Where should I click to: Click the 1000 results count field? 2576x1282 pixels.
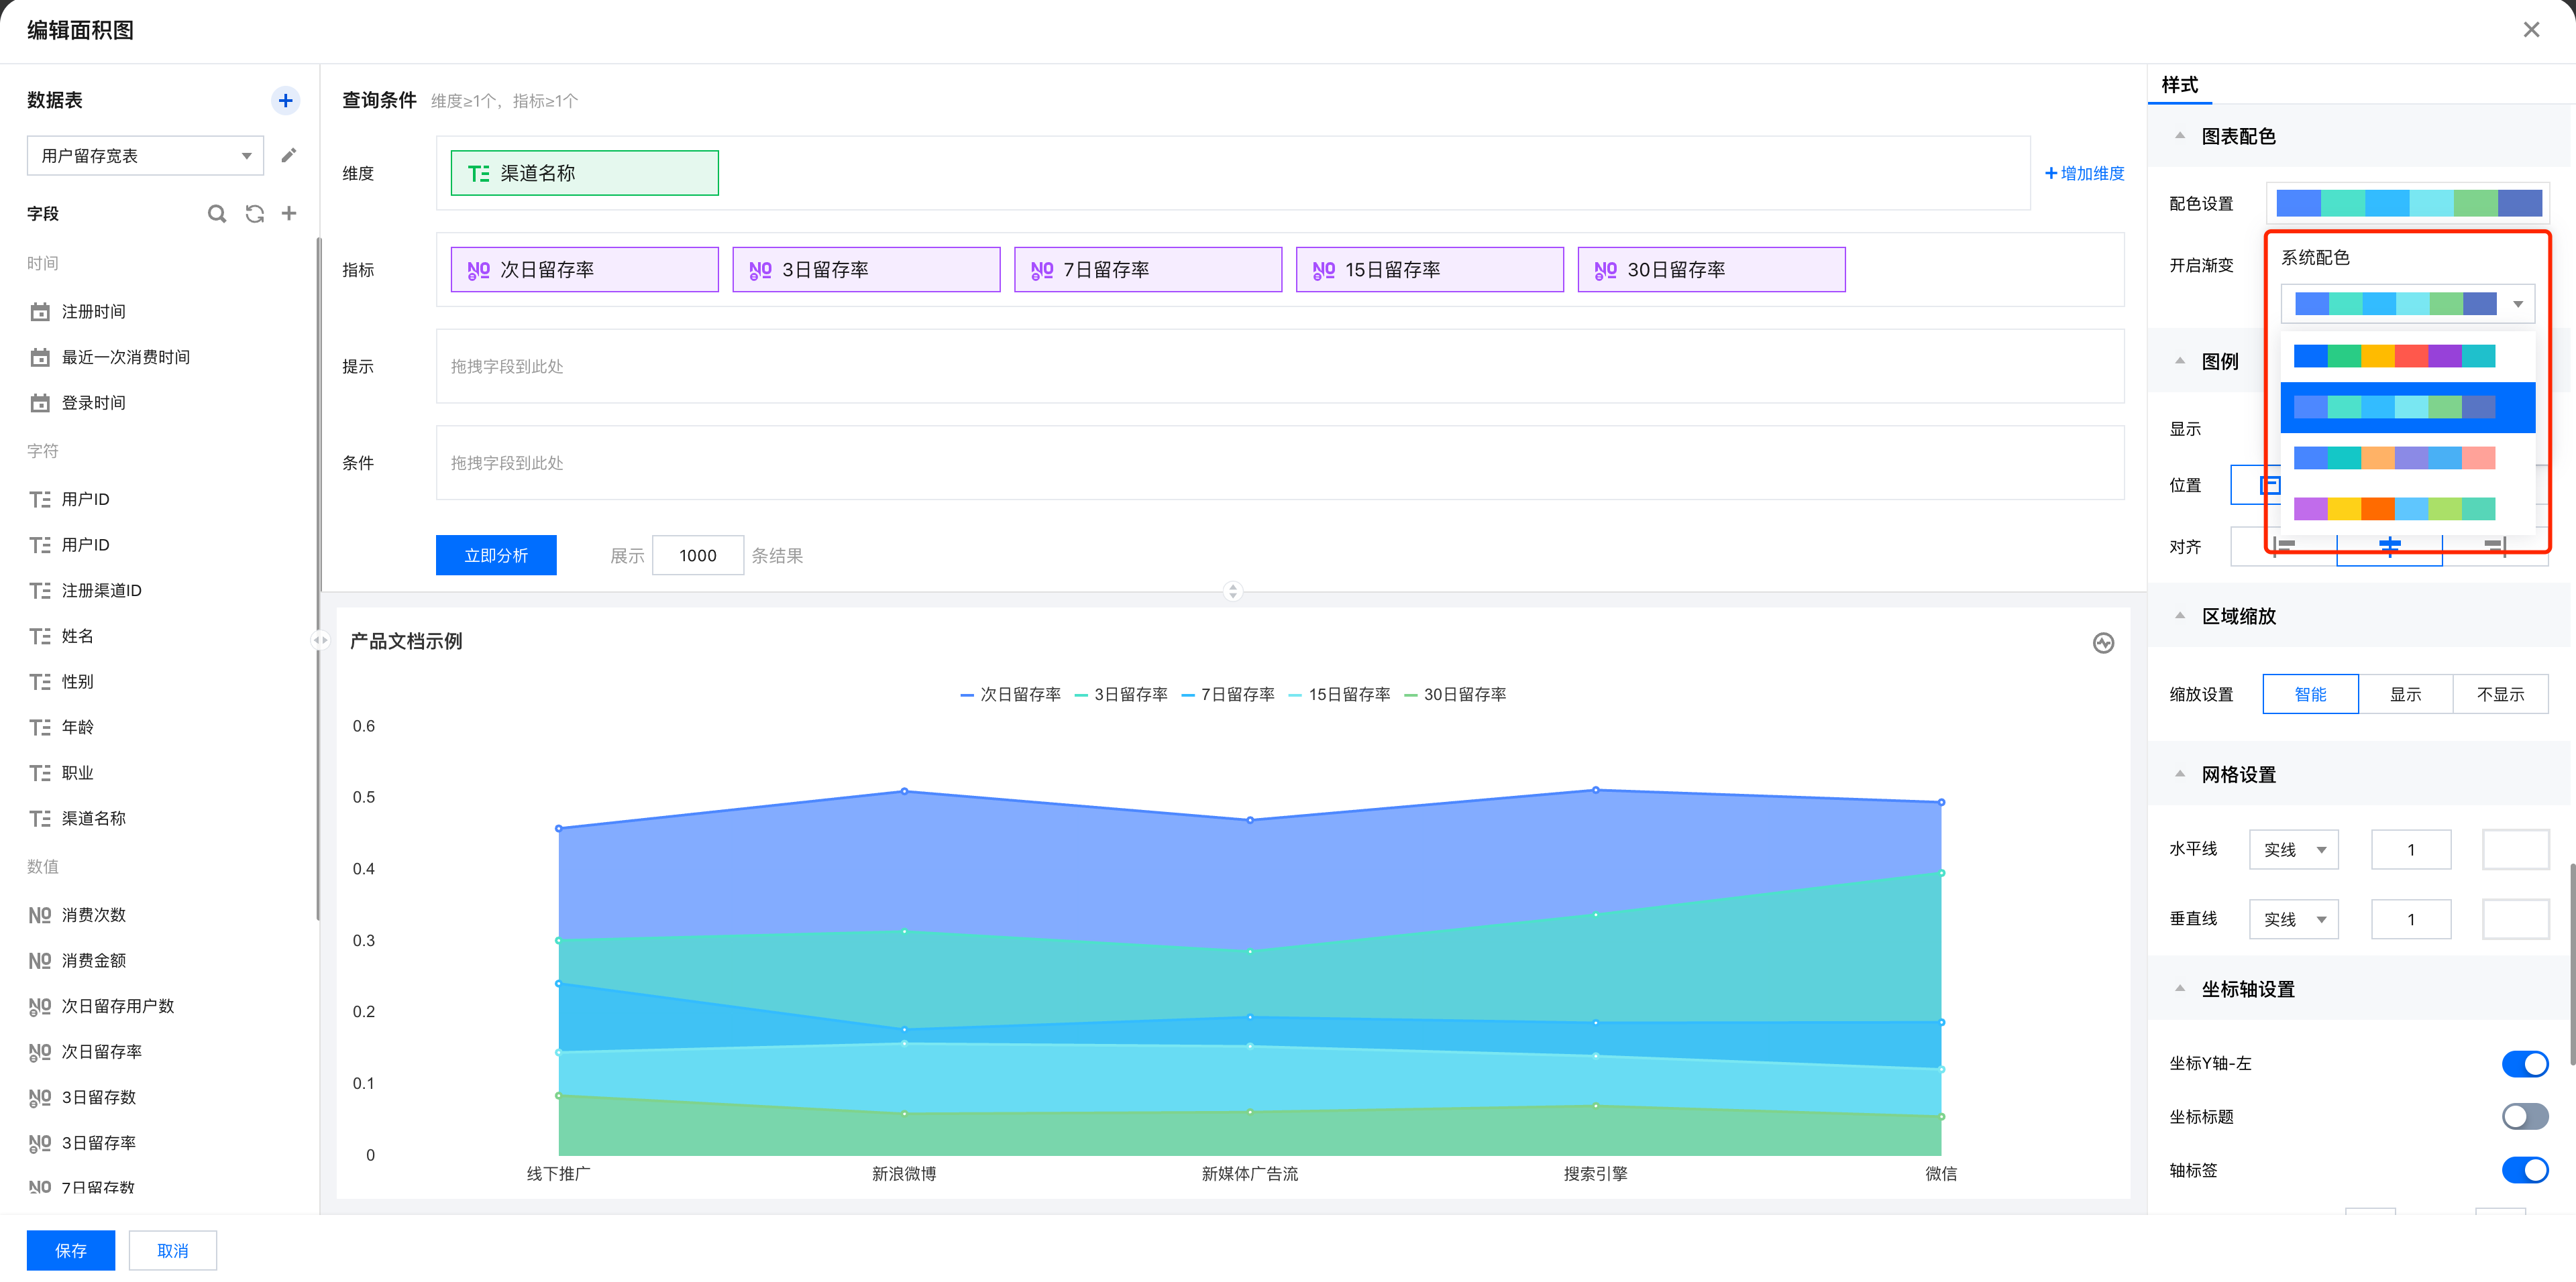click(x=697, y=556)
